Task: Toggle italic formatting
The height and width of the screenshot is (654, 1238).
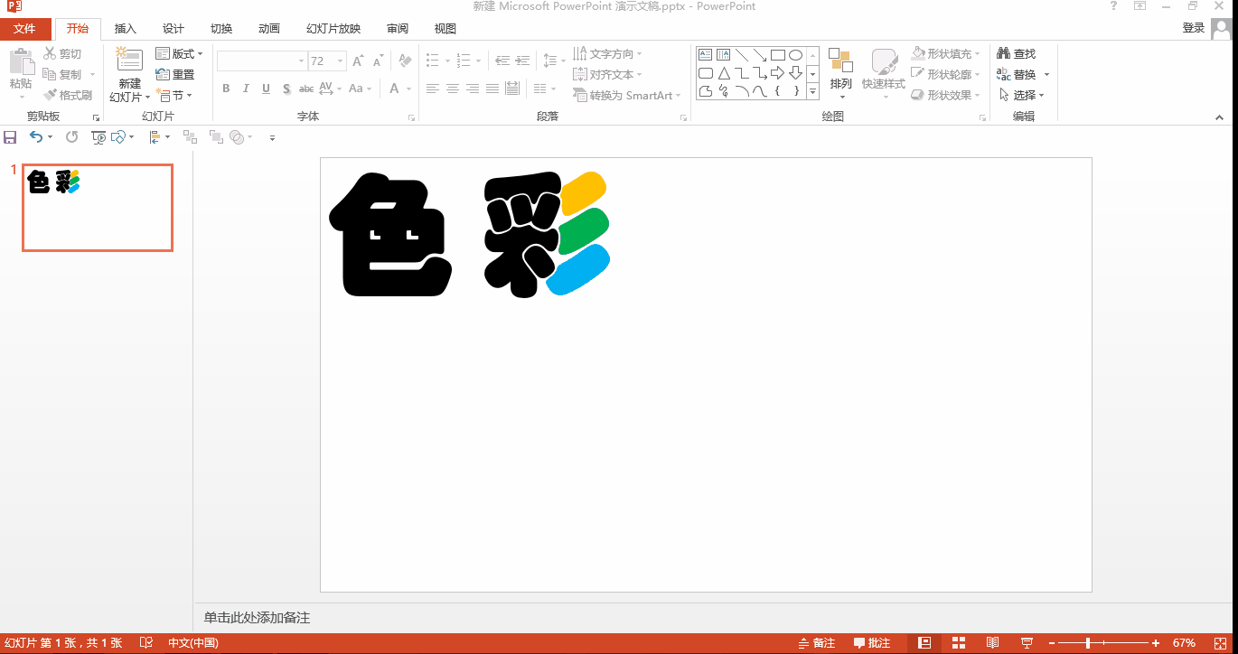Action: 245,89
